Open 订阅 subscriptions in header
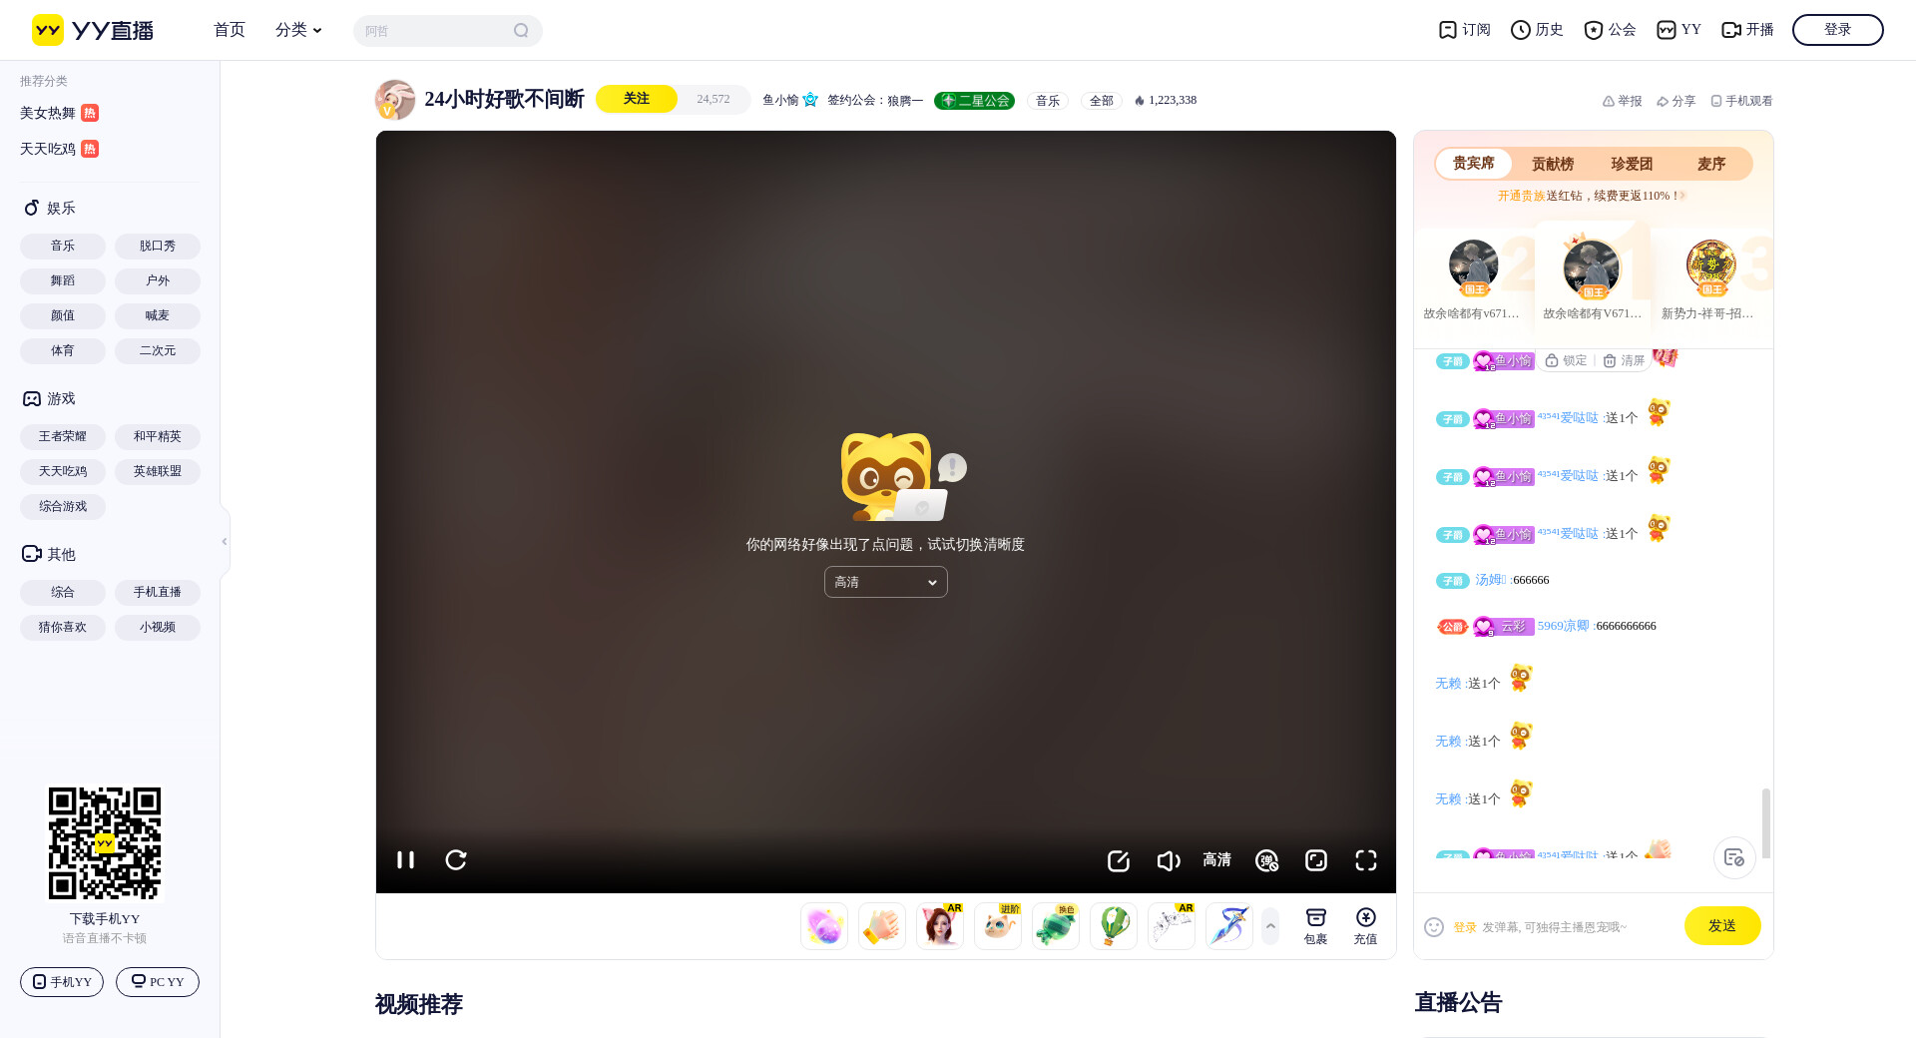This screenshot has width=1916, height=1038. (1464, 30)
